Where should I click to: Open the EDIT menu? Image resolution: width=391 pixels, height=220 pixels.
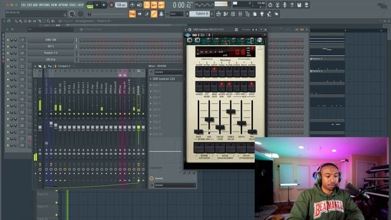pyautogui.click(x=29, y=5)
